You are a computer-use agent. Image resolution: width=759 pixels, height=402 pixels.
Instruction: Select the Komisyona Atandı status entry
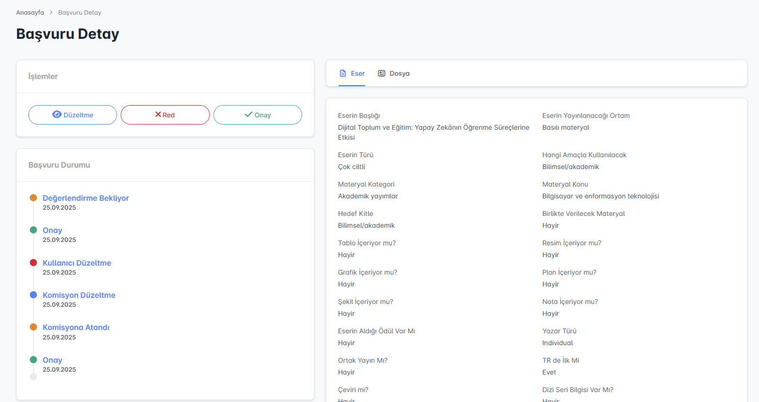click(76, 327)
